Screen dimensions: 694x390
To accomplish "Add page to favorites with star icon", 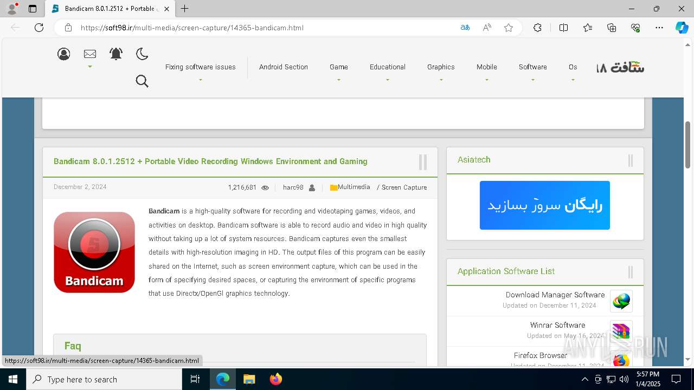I will pos(509,28).
